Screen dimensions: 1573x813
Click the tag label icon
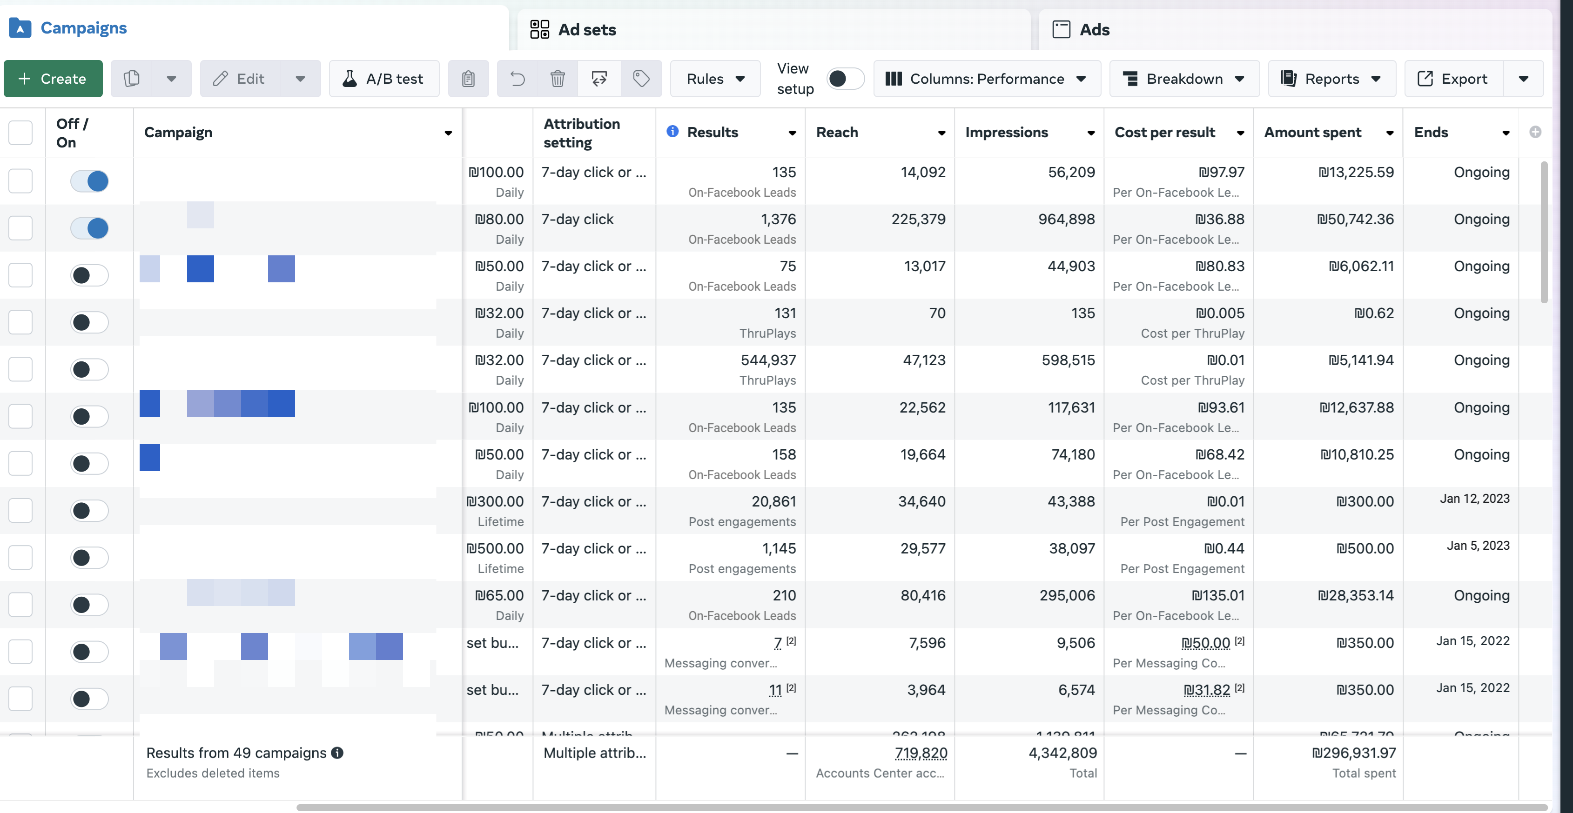tap(640, 79)
